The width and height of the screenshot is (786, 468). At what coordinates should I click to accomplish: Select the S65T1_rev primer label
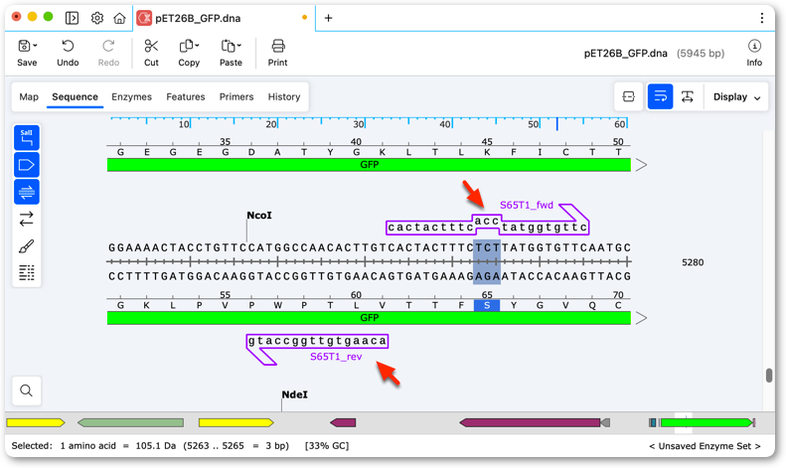pyautogui.click(x=336, y=357)
